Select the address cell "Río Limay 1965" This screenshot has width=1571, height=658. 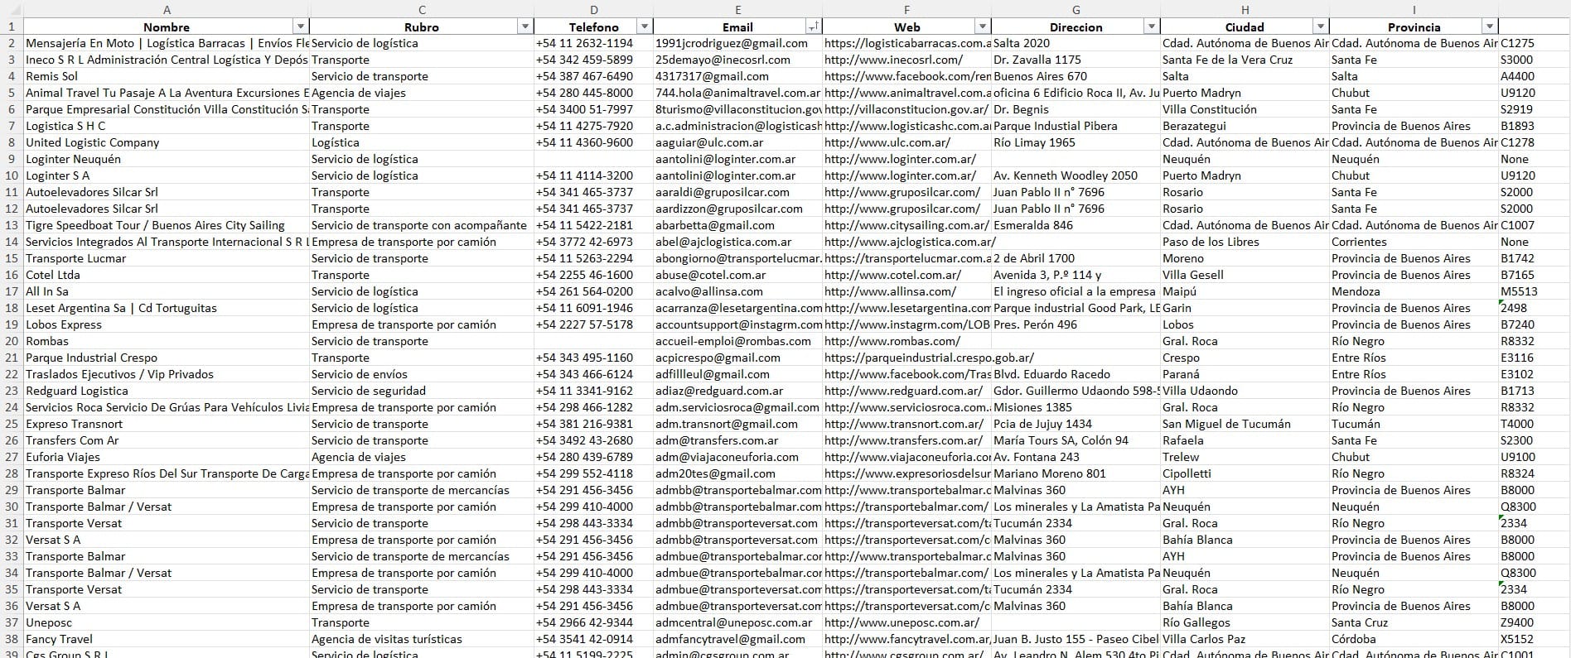(1076, 142)
